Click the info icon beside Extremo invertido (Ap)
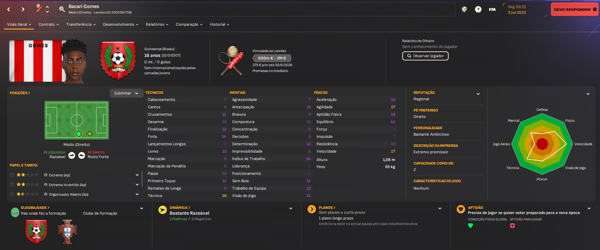This screenshot has height=250, width=600. click(x=46, y=185)
